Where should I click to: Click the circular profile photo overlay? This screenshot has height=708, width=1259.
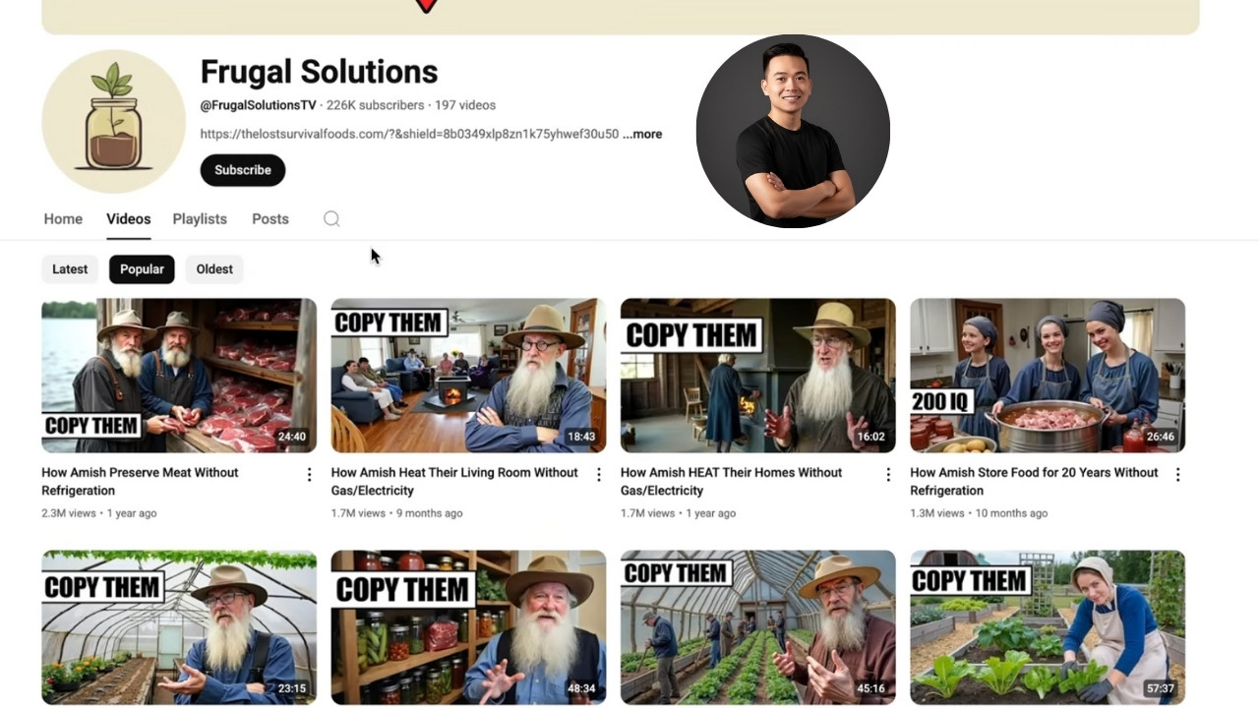coord(793,131)
